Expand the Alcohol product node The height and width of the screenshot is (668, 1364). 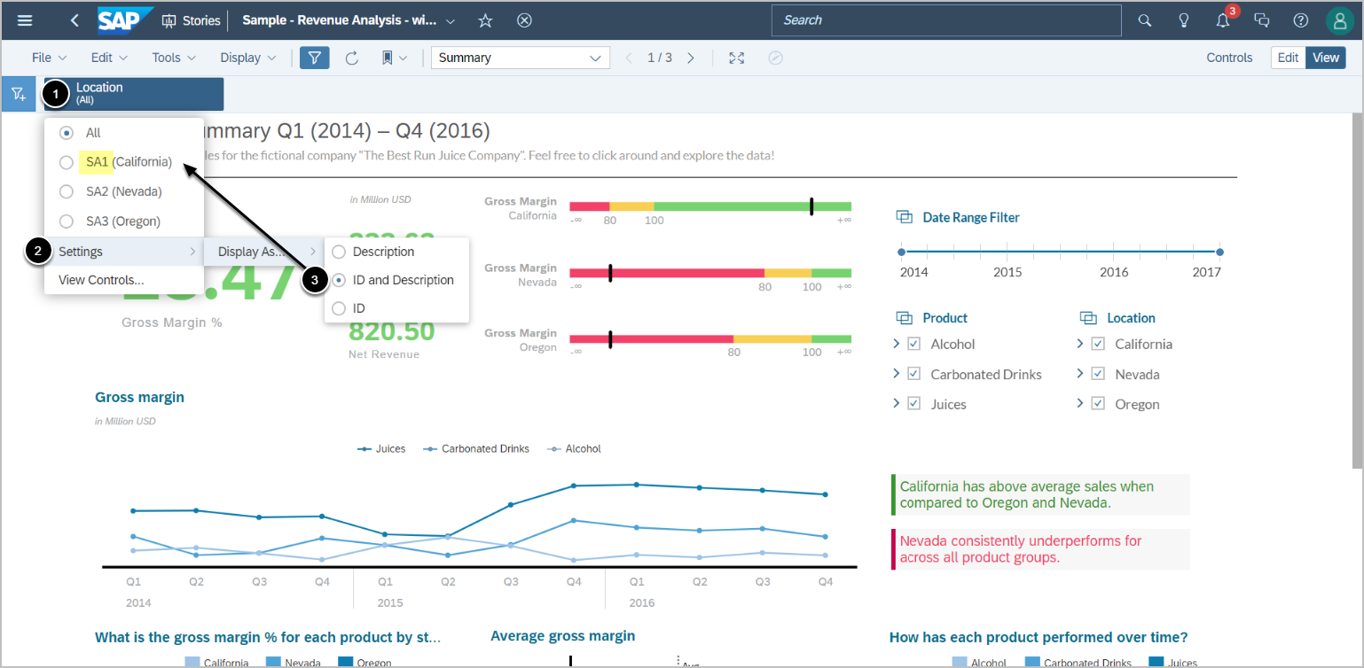[897, 344]
